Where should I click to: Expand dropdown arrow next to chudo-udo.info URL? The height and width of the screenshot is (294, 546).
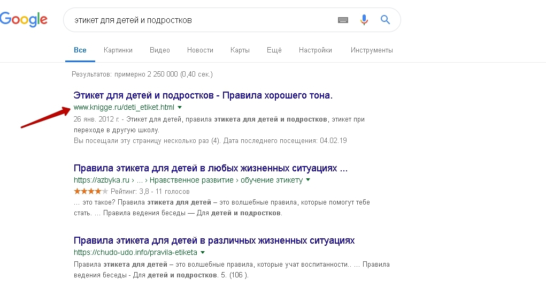click(x=203, y=252)
